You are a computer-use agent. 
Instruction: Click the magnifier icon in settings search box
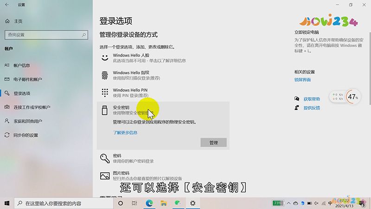[x=84, y=35]
